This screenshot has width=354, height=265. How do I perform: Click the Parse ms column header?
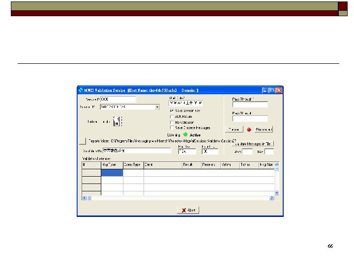[x=211, y=165]
